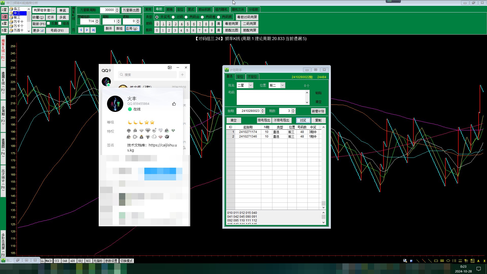
Task: Open the 万千十 folder item
Action: (18, 22)
